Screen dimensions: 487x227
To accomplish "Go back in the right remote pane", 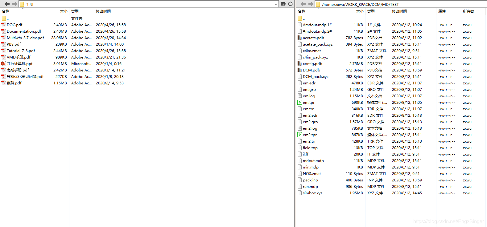I will coord(303,4).
